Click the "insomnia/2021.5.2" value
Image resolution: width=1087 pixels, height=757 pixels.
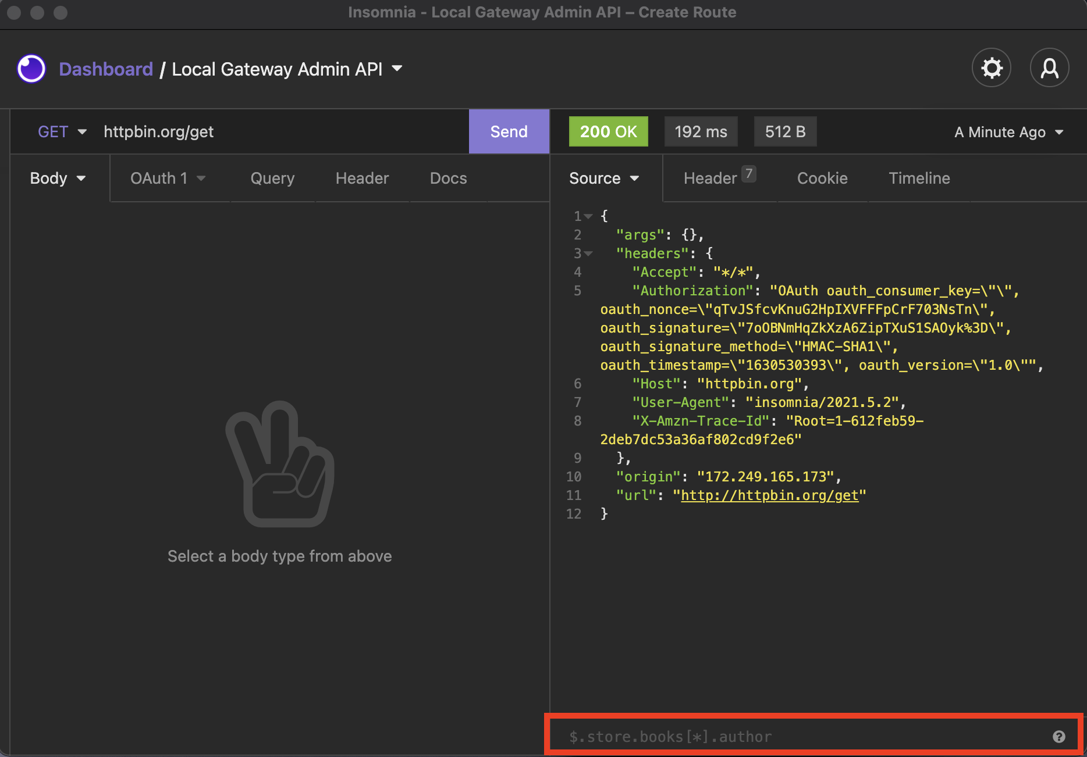pyautogui.click(x=822, y=402)
